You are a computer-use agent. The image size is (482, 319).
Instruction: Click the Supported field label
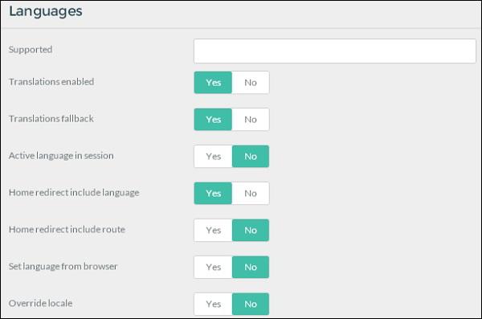click(x=31, y=50)
